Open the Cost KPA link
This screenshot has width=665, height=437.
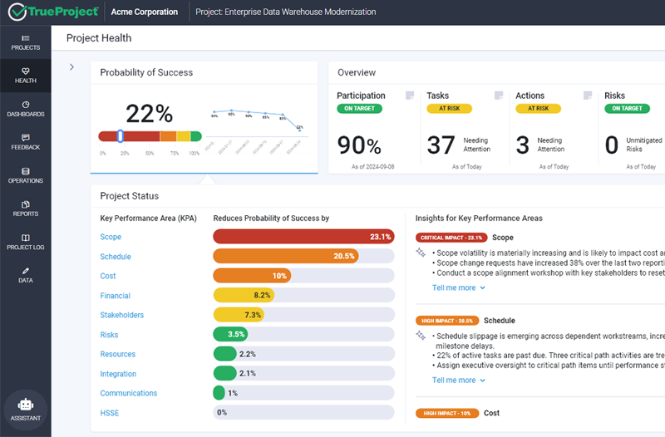pos(108,276)
